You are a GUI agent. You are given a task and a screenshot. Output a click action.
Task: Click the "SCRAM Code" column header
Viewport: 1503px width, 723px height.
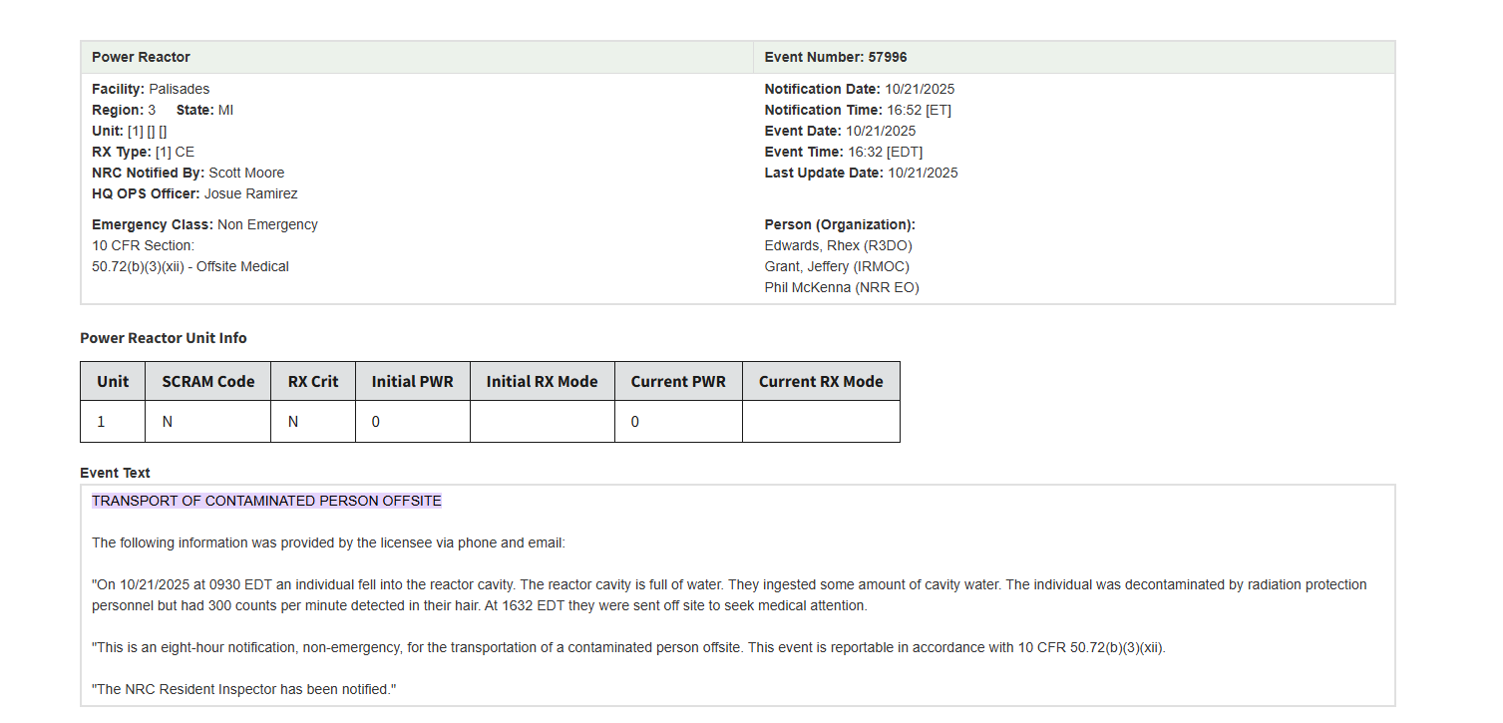click(x=208, y=381)
